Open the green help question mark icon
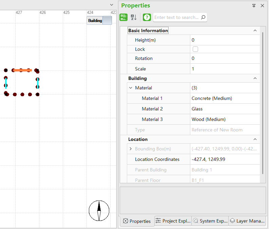This screenshot has width=269, height=229. (x=147, y=17)
